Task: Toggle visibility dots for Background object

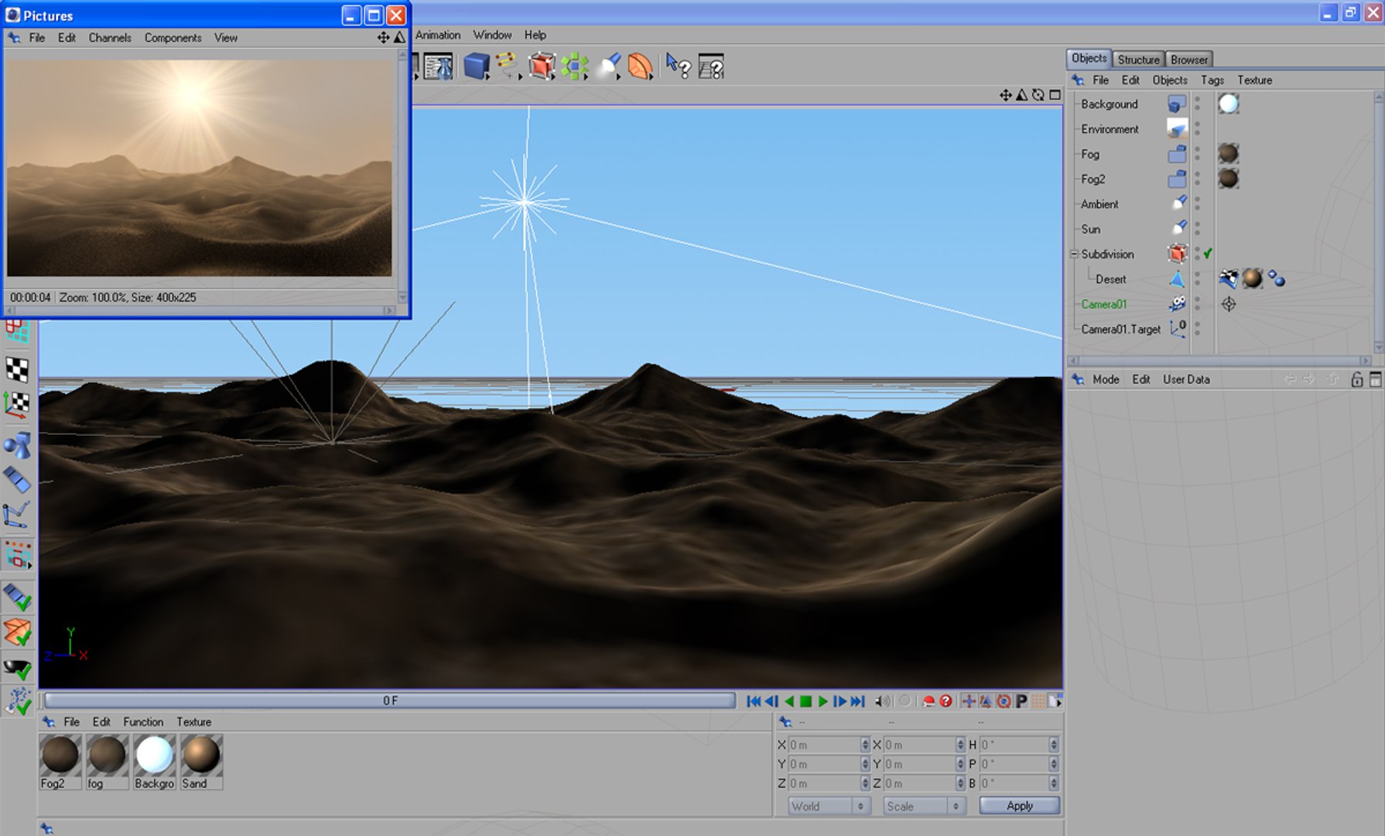Action: (x=1197, y=104)
